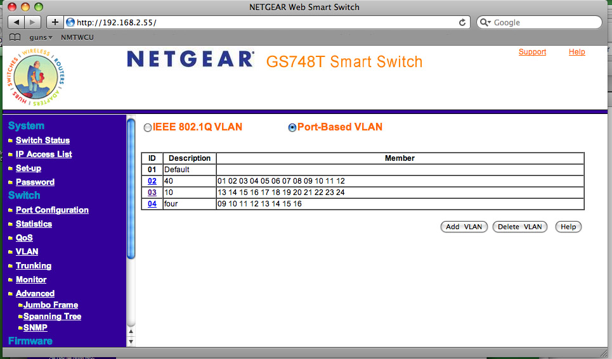Click the NETGEAR circular wireless logo
This screenshot has width=612, height=359.
coord(36,77)
